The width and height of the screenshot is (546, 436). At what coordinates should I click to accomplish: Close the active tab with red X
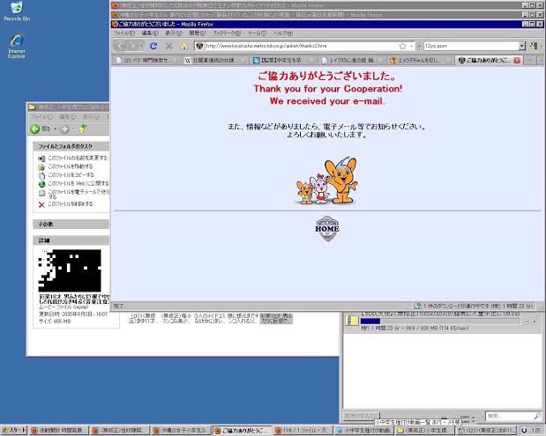(x=517, y=60)
